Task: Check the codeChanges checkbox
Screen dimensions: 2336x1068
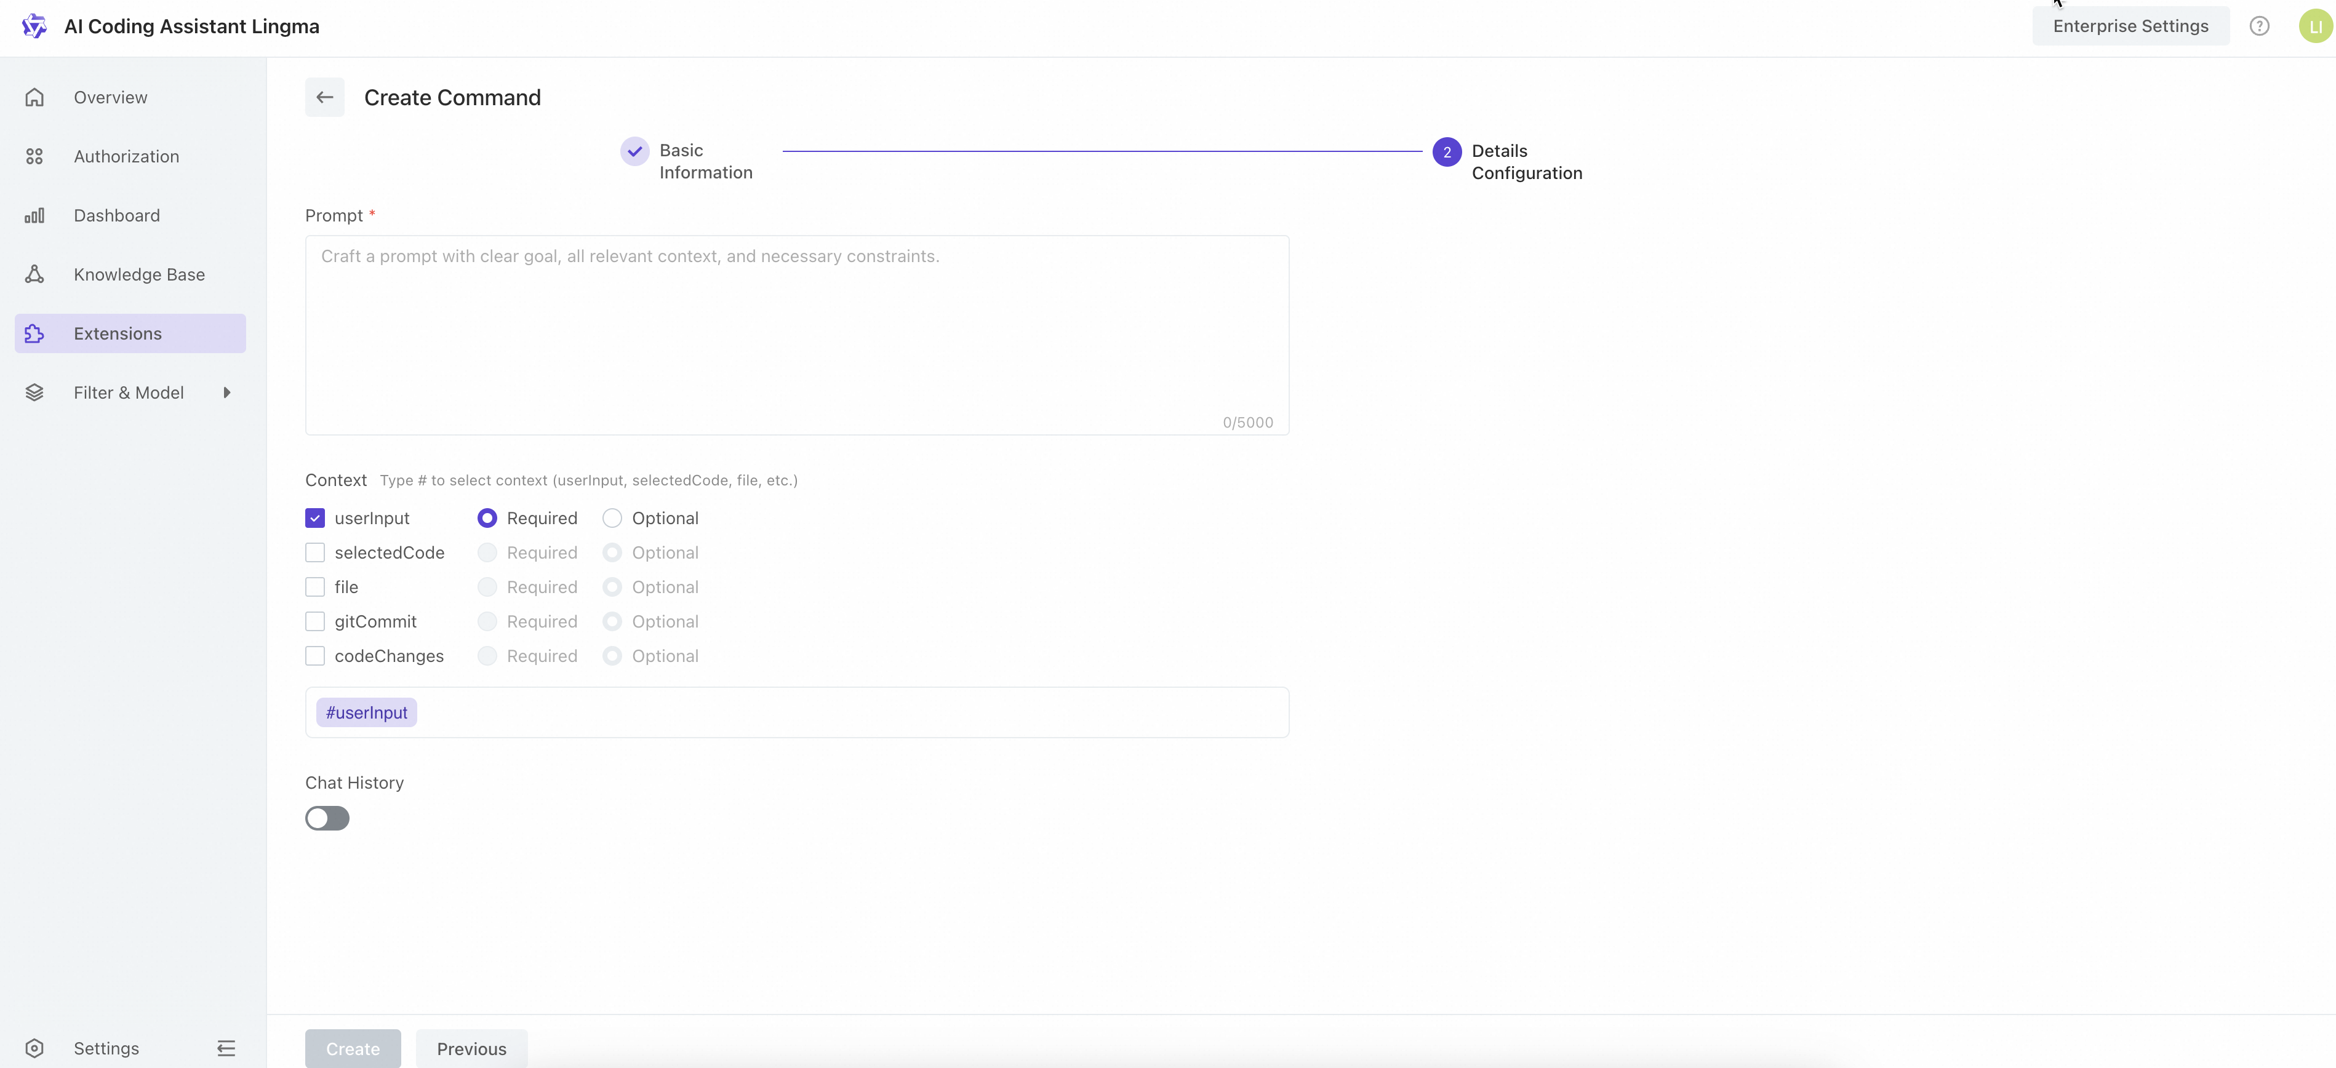Action: [x=314, y=655]
